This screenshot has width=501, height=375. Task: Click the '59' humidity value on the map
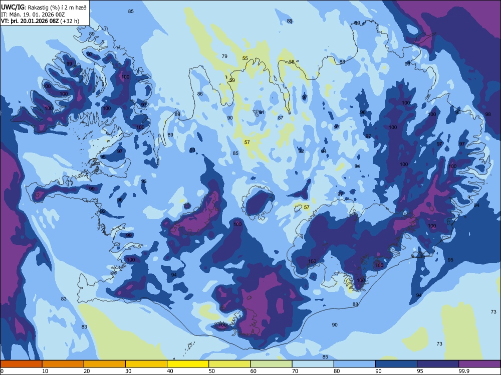pyautogui.click(x=232, y=80)
